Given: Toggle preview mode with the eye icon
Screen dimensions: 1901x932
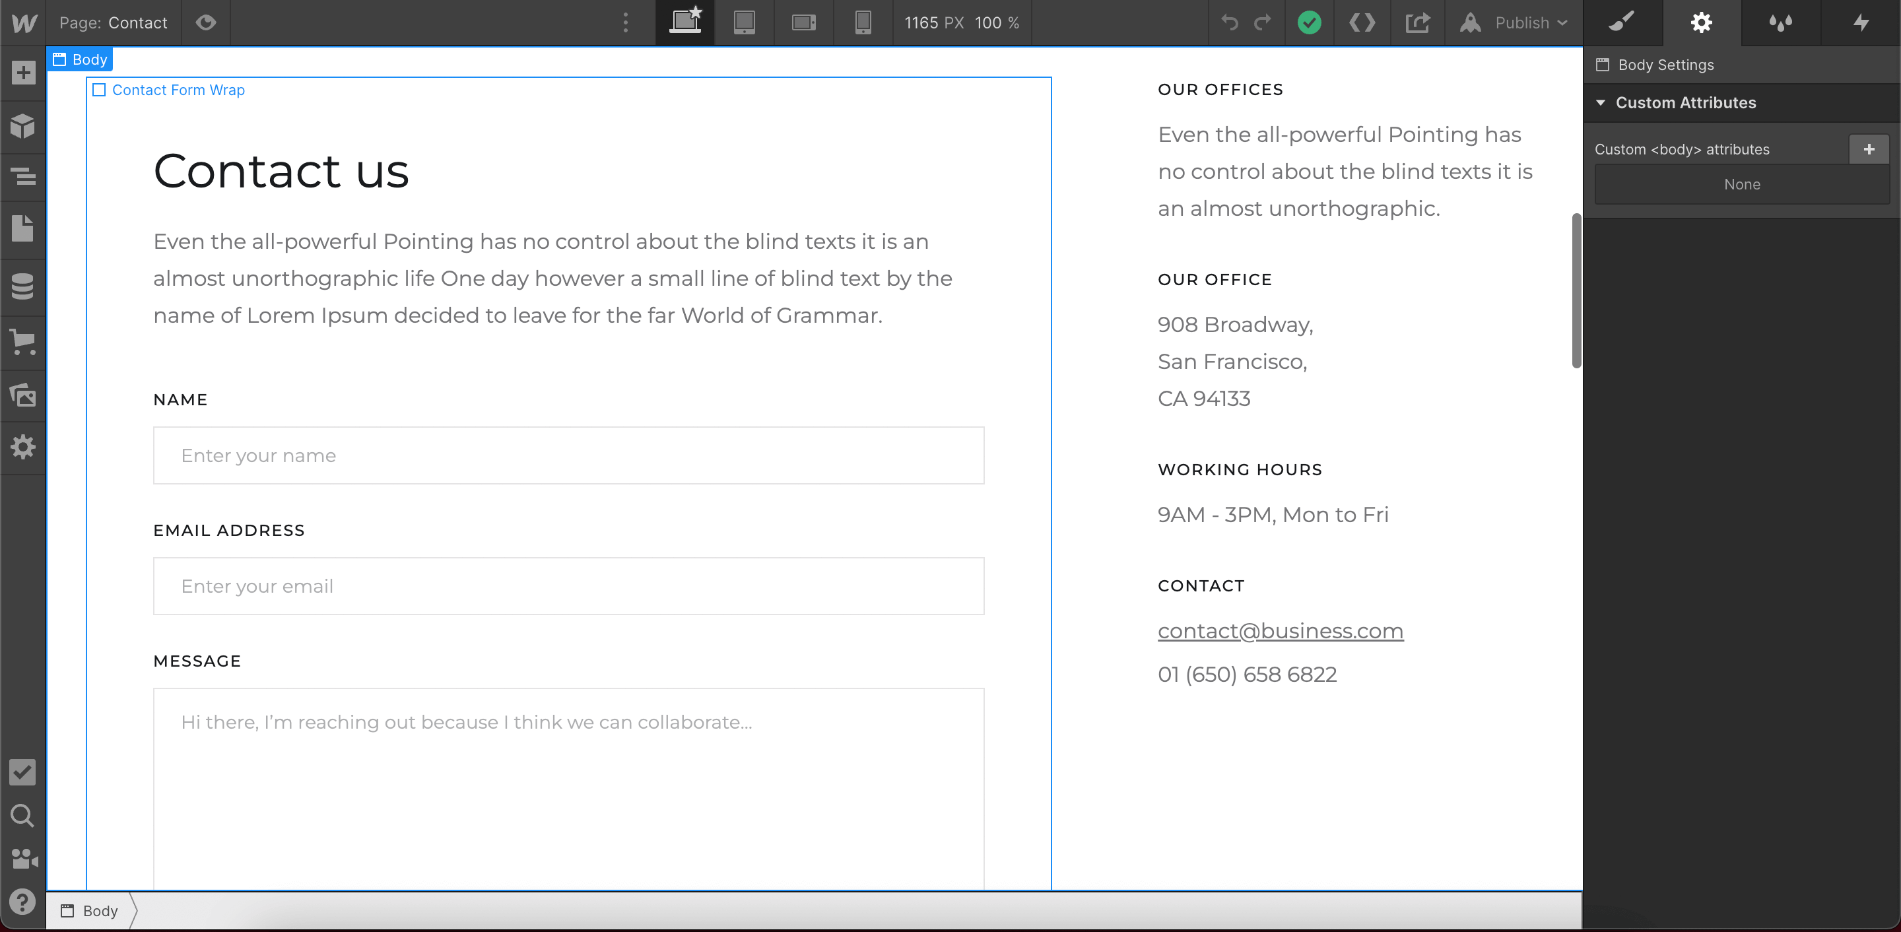Looking at the screenshot, I should pyautogui.click(x=205, y=23).
